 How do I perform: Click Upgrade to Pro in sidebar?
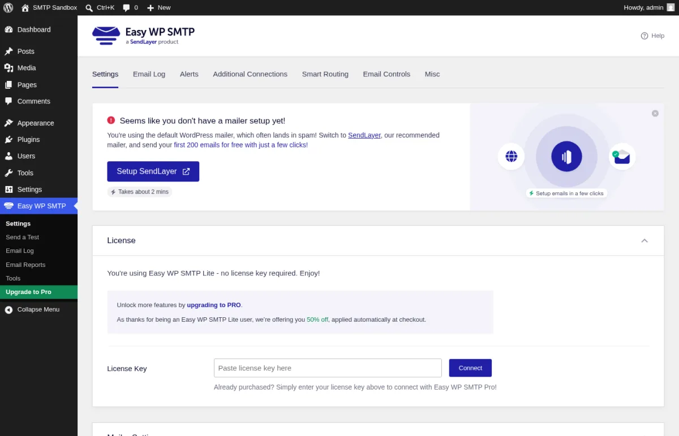(x=38, y=292)
